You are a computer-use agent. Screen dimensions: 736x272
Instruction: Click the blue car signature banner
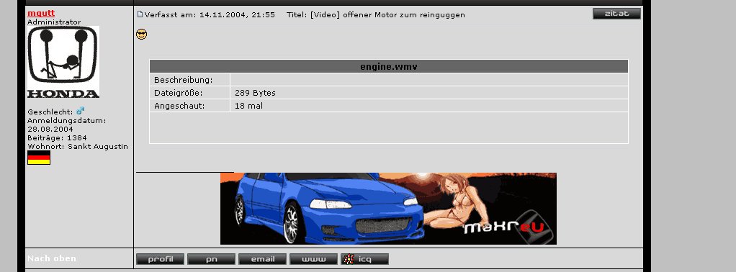click(x=388, y=209)
